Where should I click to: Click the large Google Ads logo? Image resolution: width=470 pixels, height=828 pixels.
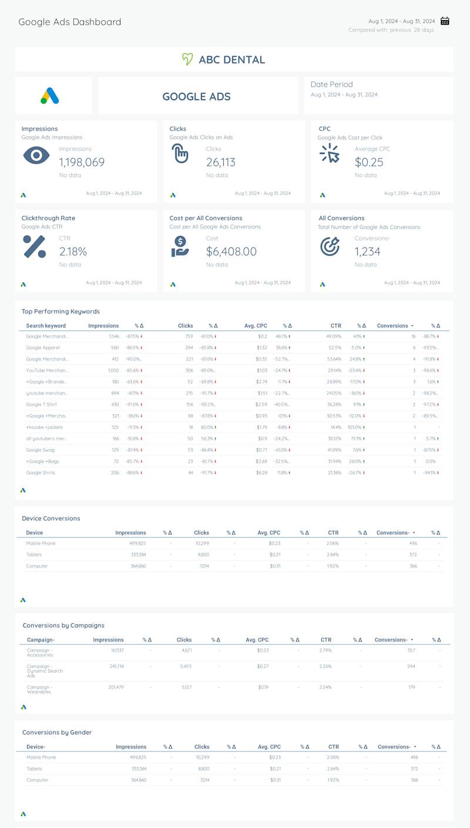50,96
